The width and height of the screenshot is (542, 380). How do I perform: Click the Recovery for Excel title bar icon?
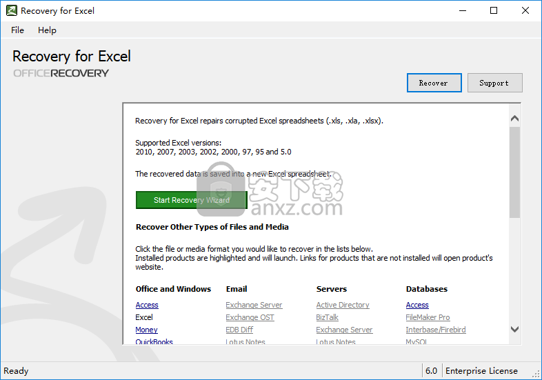click(12, 11)
